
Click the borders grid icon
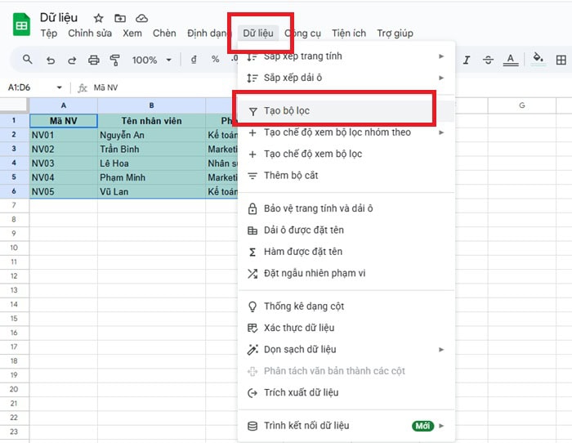click(561, 60)
